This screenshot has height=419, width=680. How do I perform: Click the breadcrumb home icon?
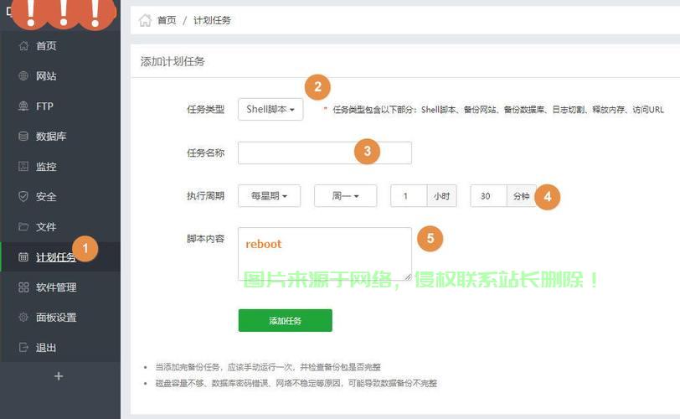[145, 20]
